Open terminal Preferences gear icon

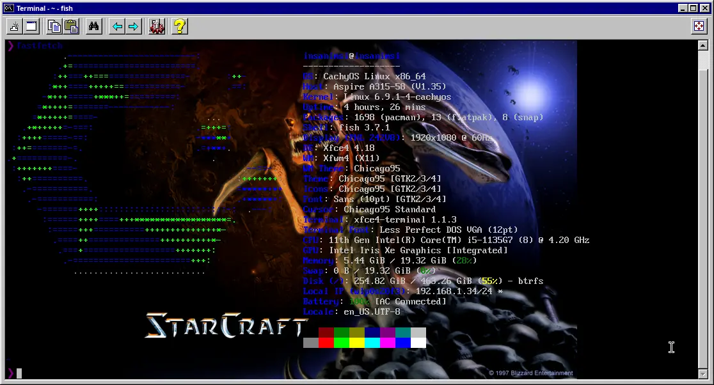[x=157, y=26]
